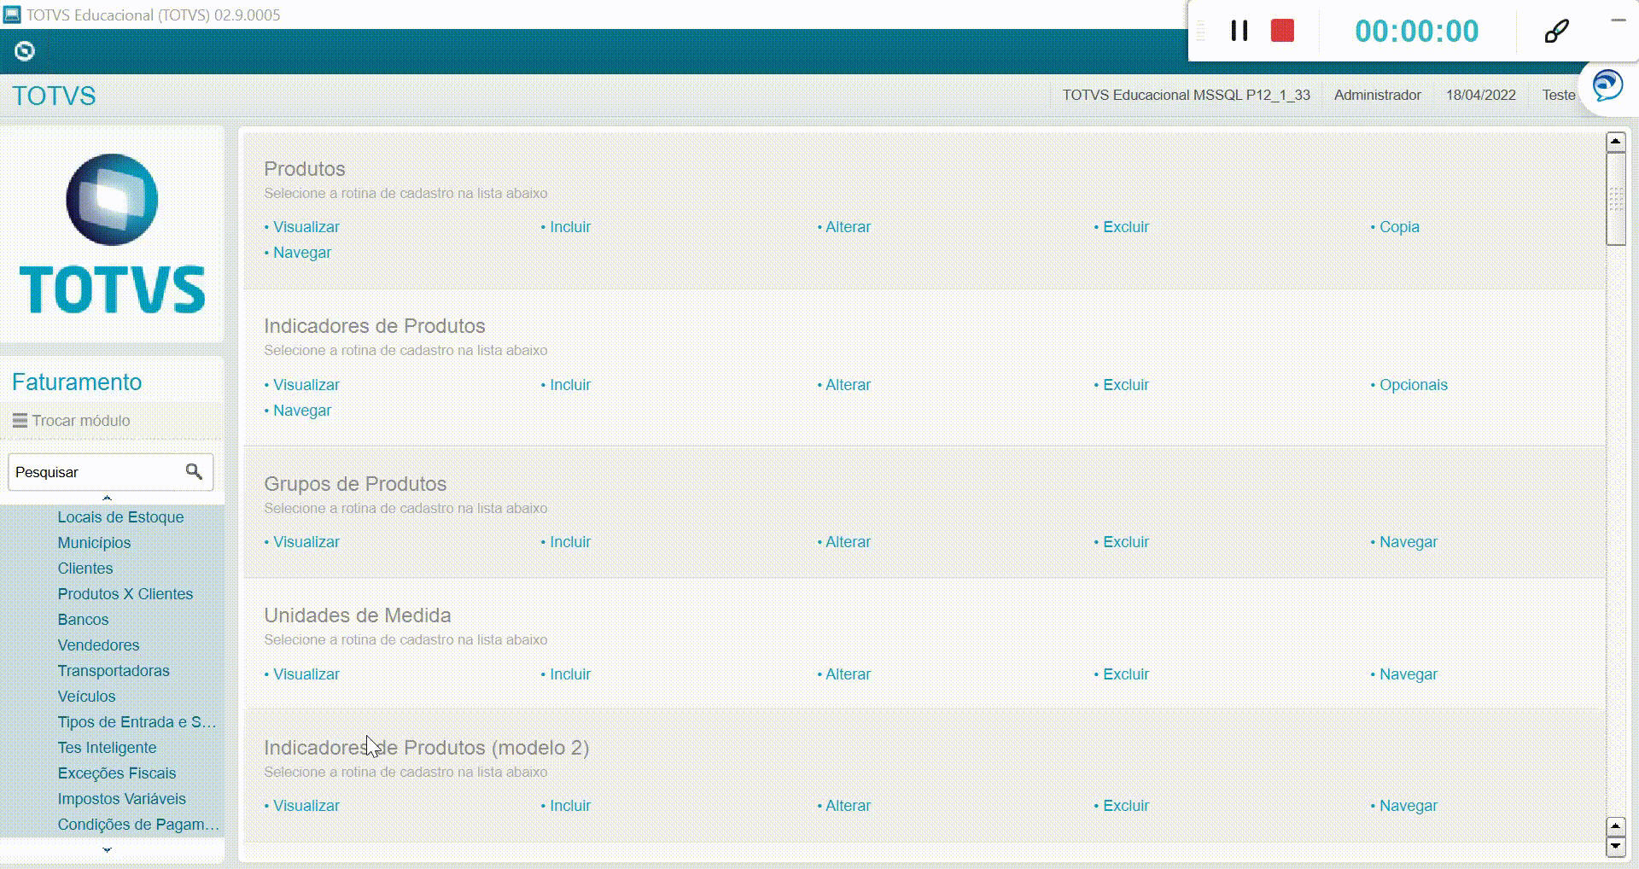Open Veículos menu item
This screenshot has height=869, width=1639.
tap(86, 697)
